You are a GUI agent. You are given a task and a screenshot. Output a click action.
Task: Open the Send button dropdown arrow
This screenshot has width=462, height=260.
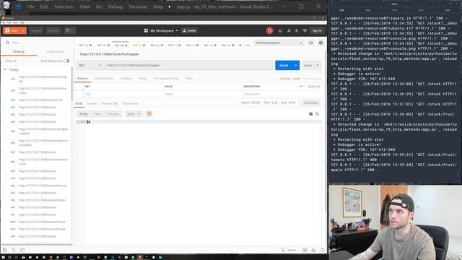[295, 66]
